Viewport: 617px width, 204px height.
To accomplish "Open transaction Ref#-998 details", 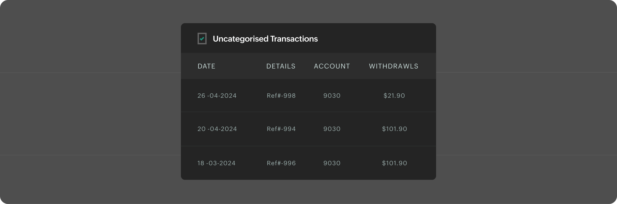I will pos(281,95).
